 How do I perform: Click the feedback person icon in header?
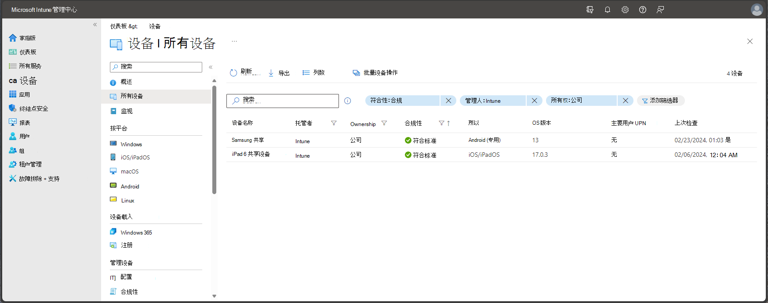tap(660, 10)
